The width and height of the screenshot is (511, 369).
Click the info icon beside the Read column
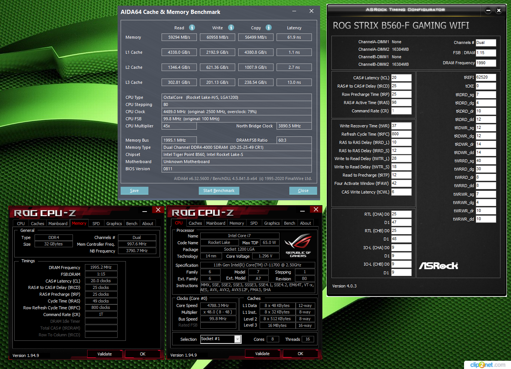[x=192, y=27]
